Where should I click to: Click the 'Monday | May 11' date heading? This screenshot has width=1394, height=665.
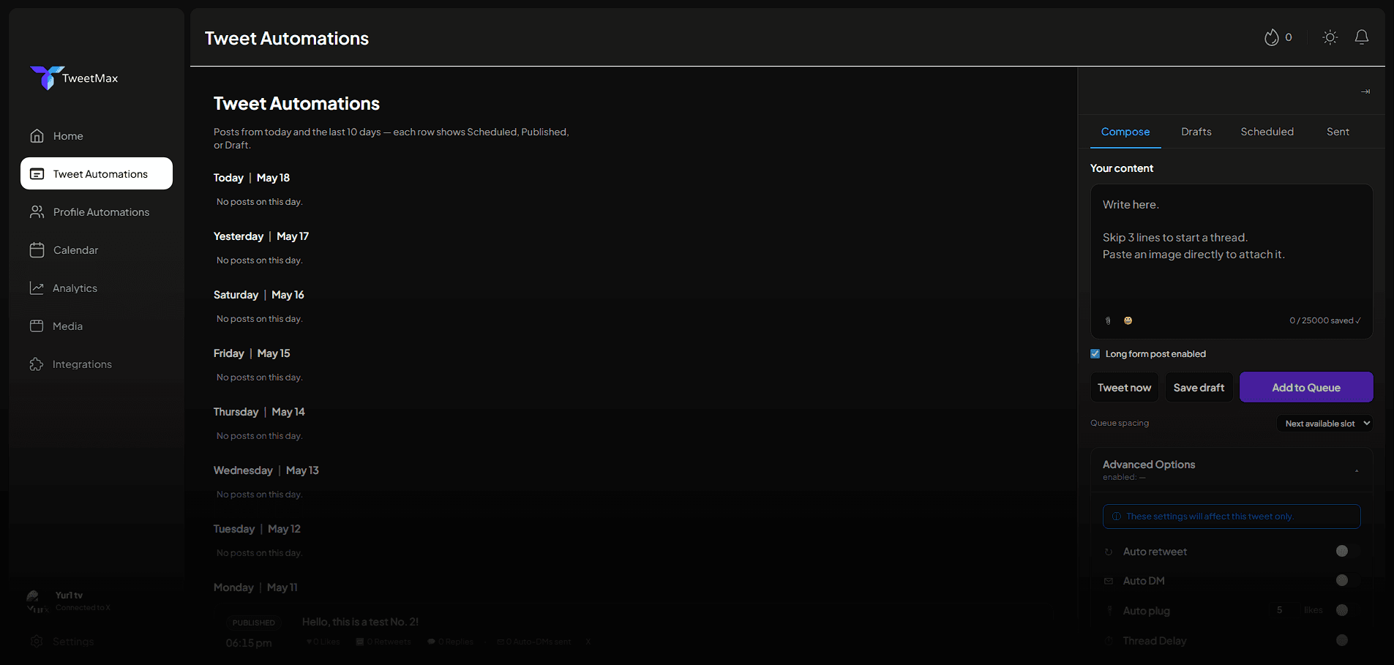(x=255, y=587)
